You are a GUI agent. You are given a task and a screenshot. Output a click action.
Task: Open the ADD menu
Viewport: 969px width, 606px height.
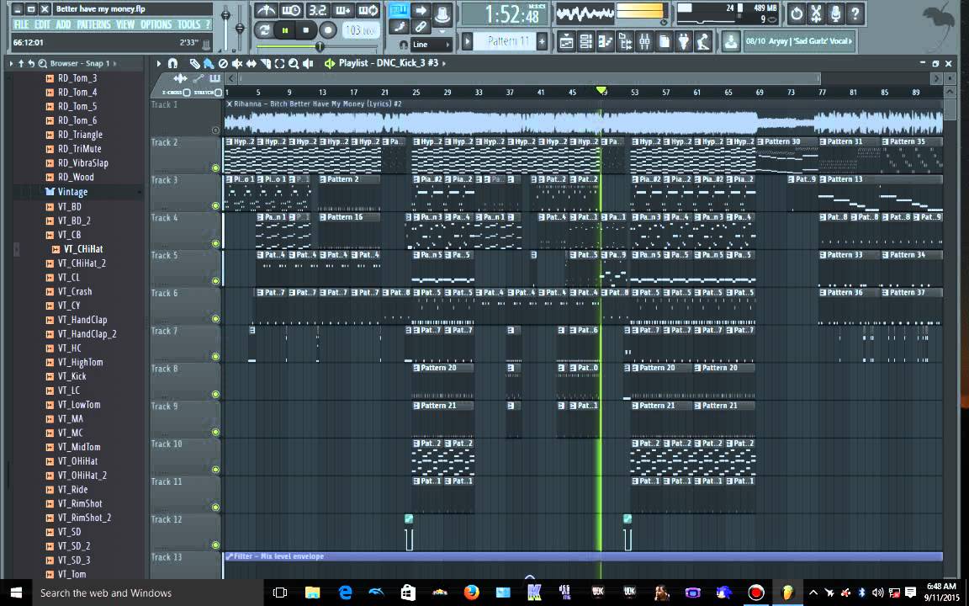tap(63, 24)
